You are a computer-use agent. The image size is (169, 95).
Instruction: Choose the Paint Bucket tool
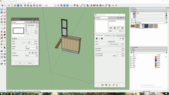point(2,13)
